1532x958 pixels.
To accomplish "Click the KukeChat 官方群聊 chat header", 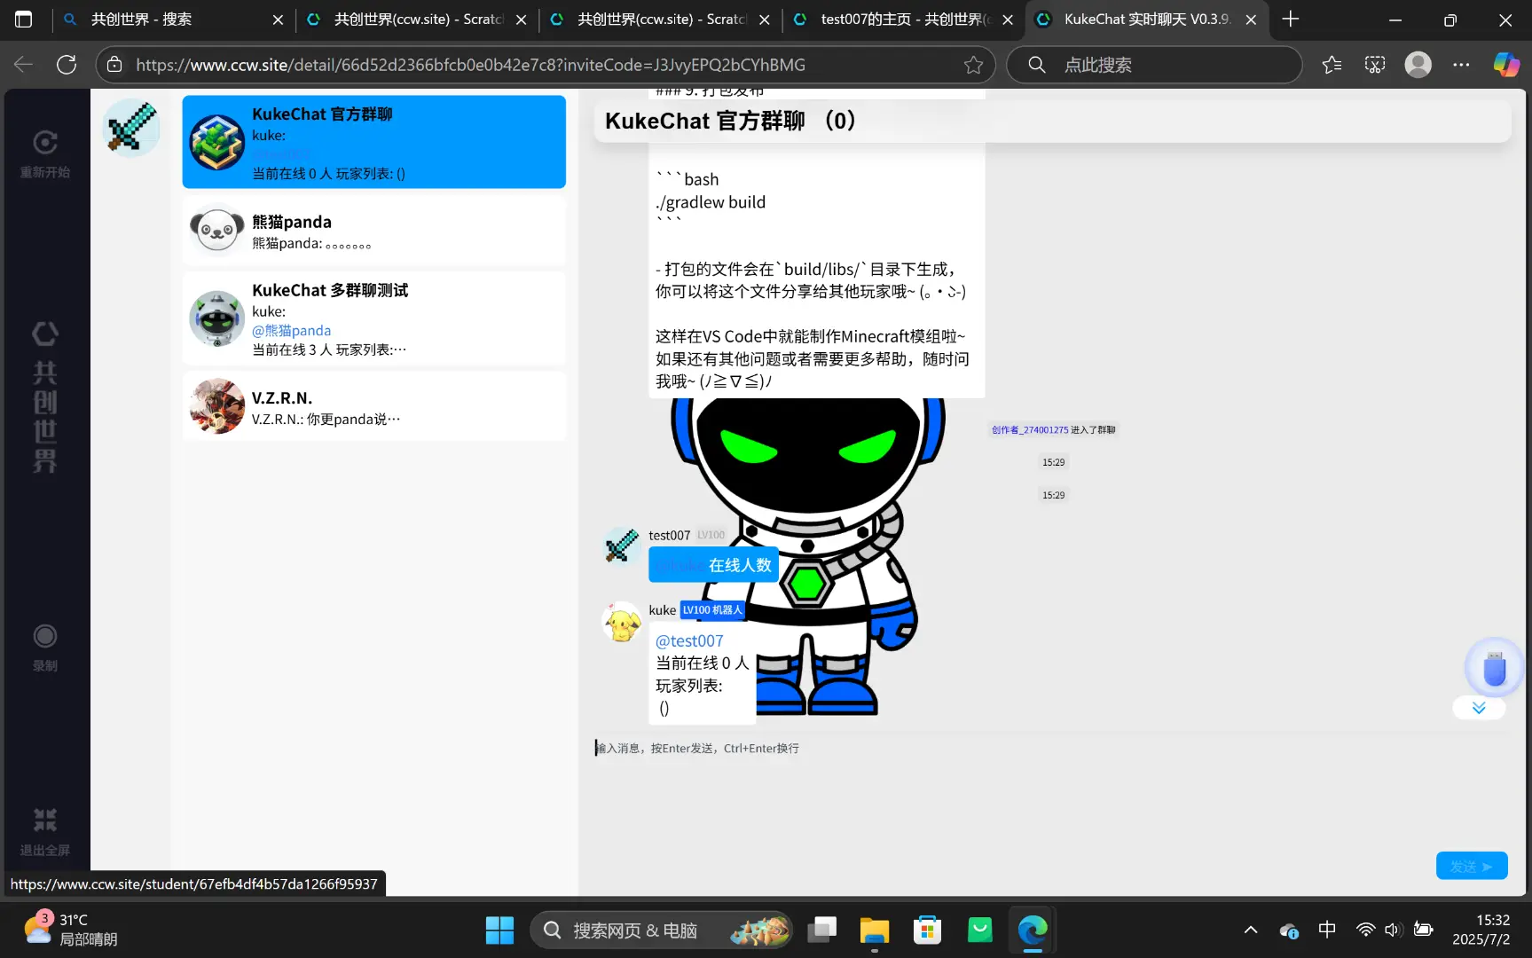I will point(1052,121).
